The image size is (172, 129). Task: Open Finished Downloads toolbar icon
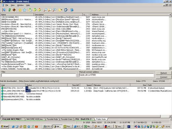pos(35,10)
